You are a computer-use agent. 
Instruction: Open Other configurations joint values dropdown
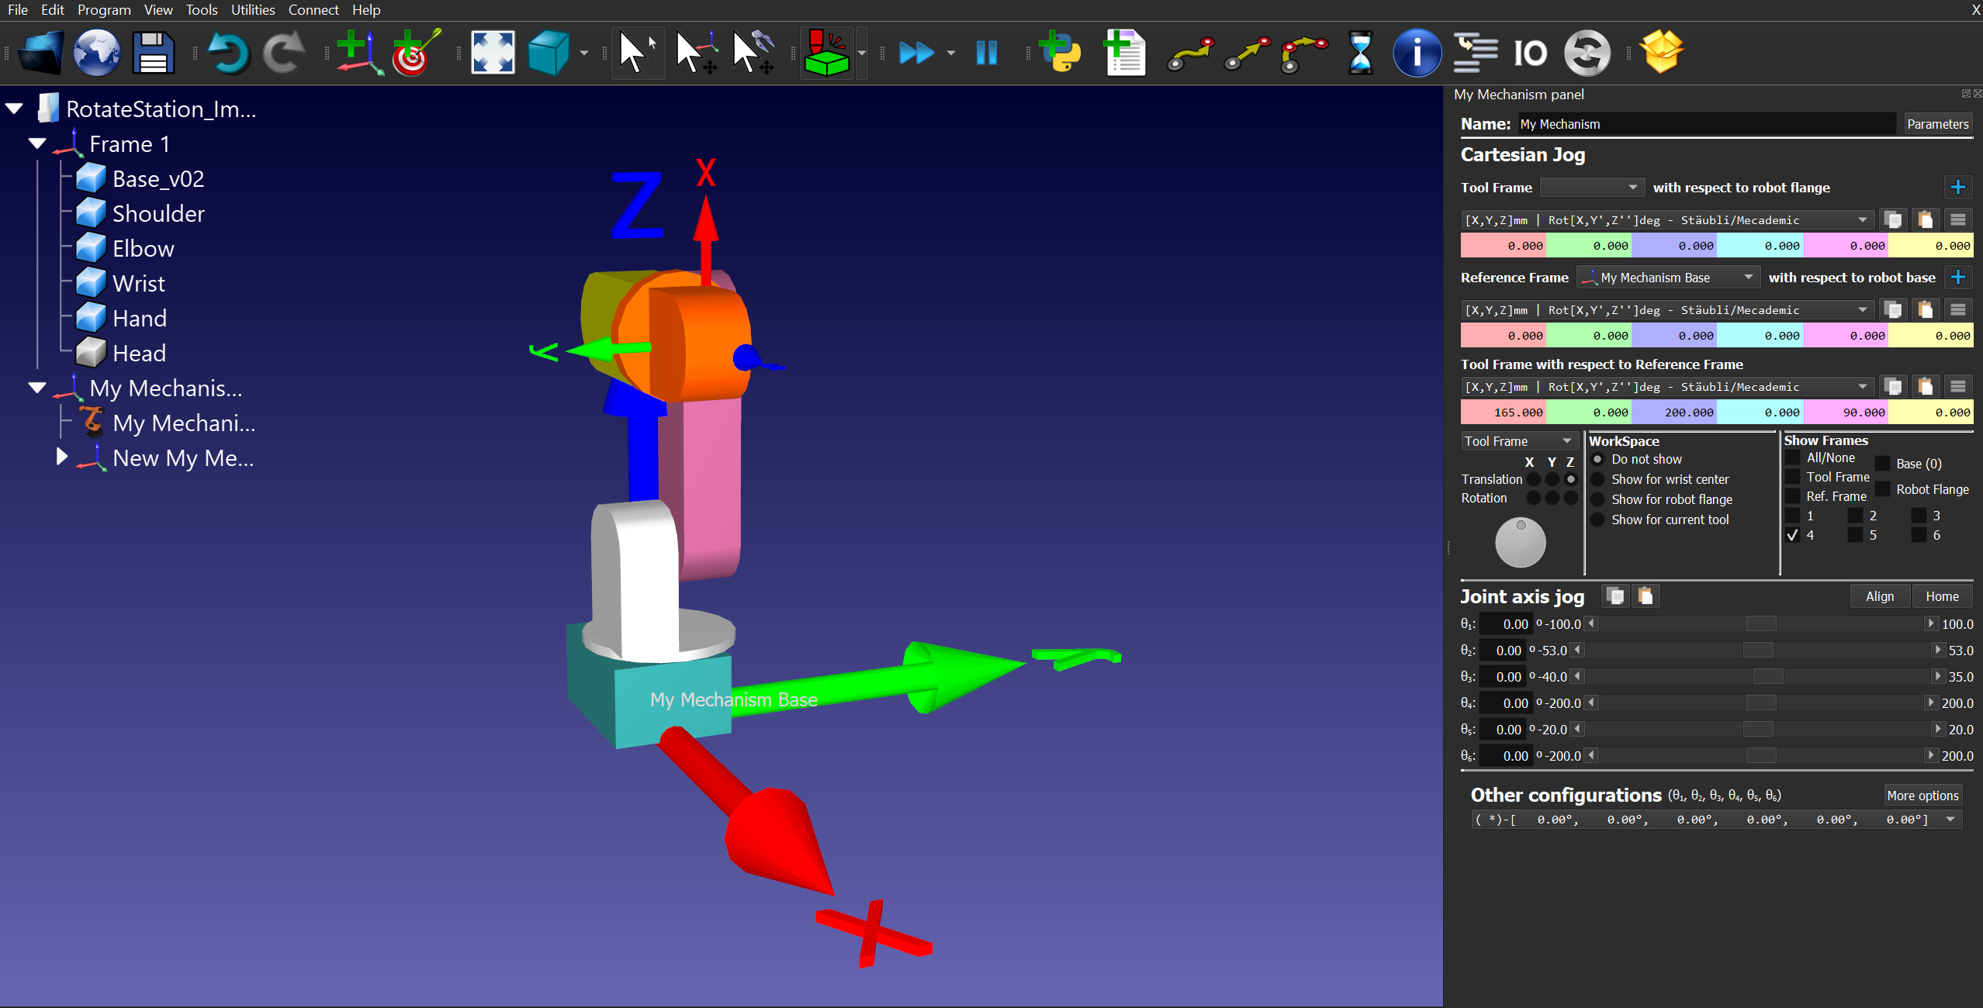coord(1950,820)
